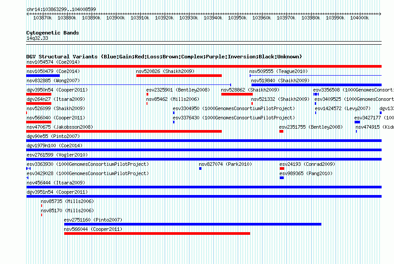
Task: Click the blue nsv519840 gain bar
Action: 317,85
